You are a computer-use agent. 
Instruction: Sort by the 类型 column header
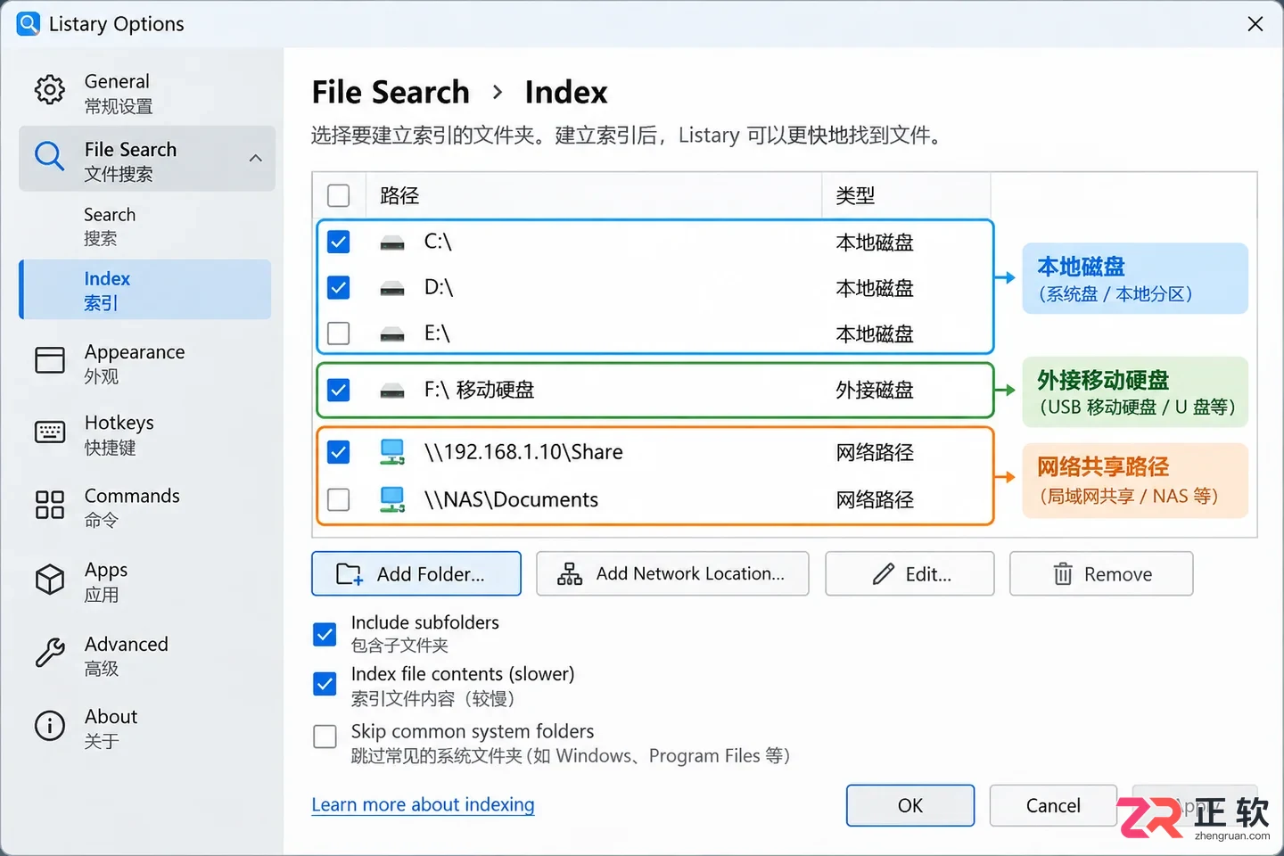click(x=906, y=195)
